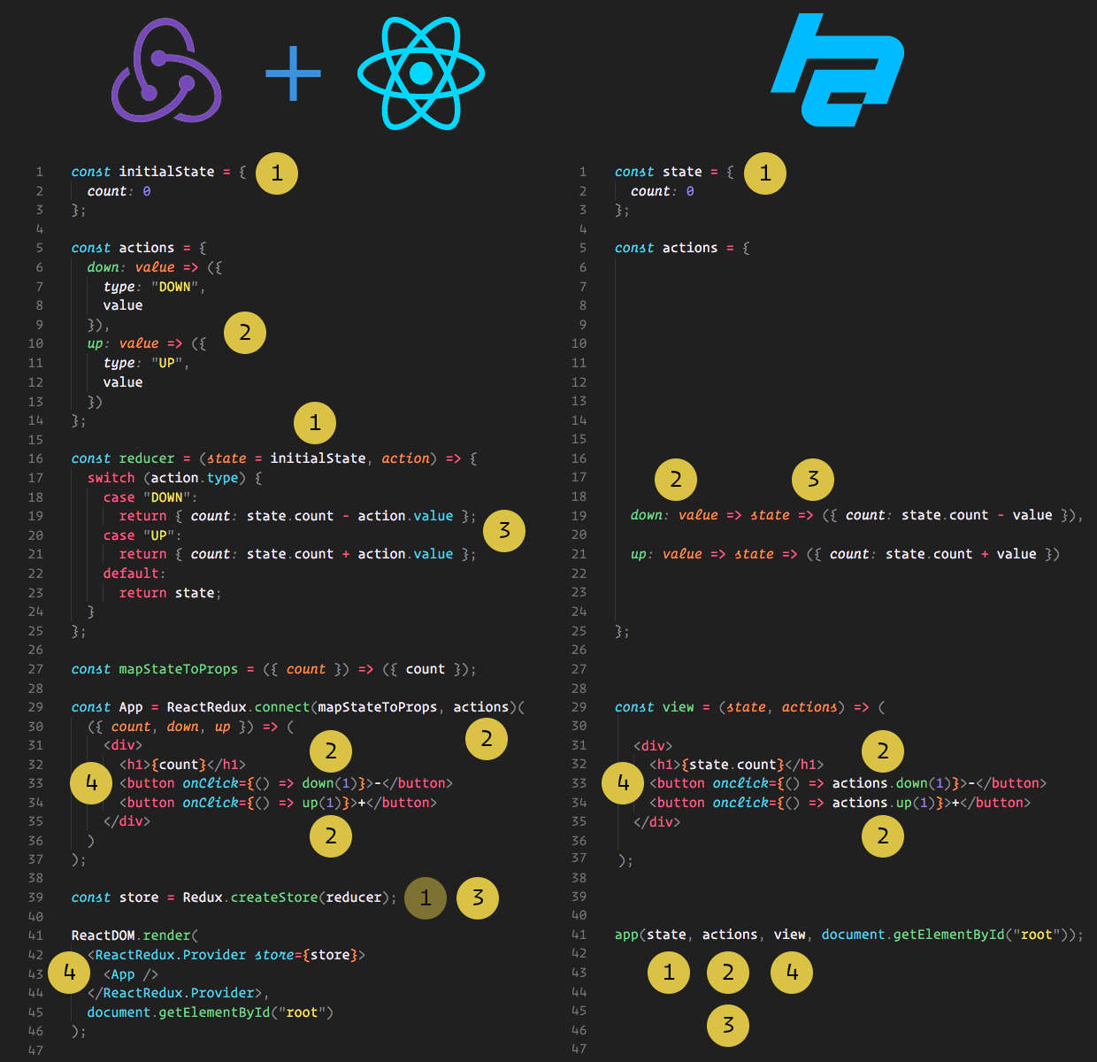Click 'document.getElementById("root")' on Redux line 45

pos(211,1012)
